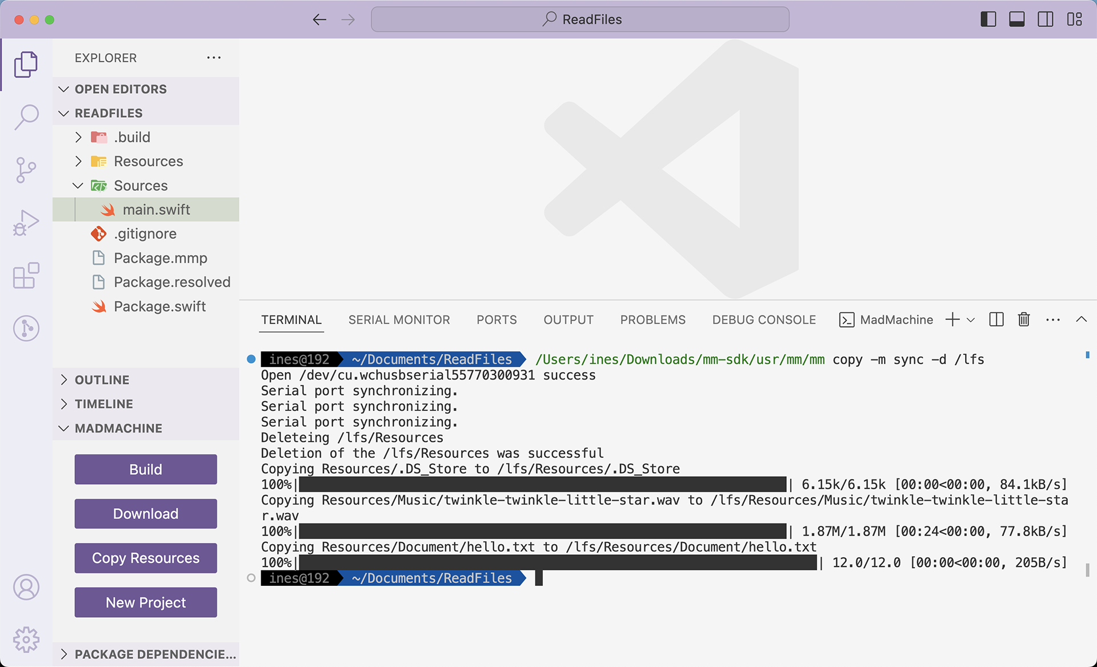Viewport: 1097px width, 667px height.
Task: Click the MadMachine terminal label
Action: click(896, 320)
